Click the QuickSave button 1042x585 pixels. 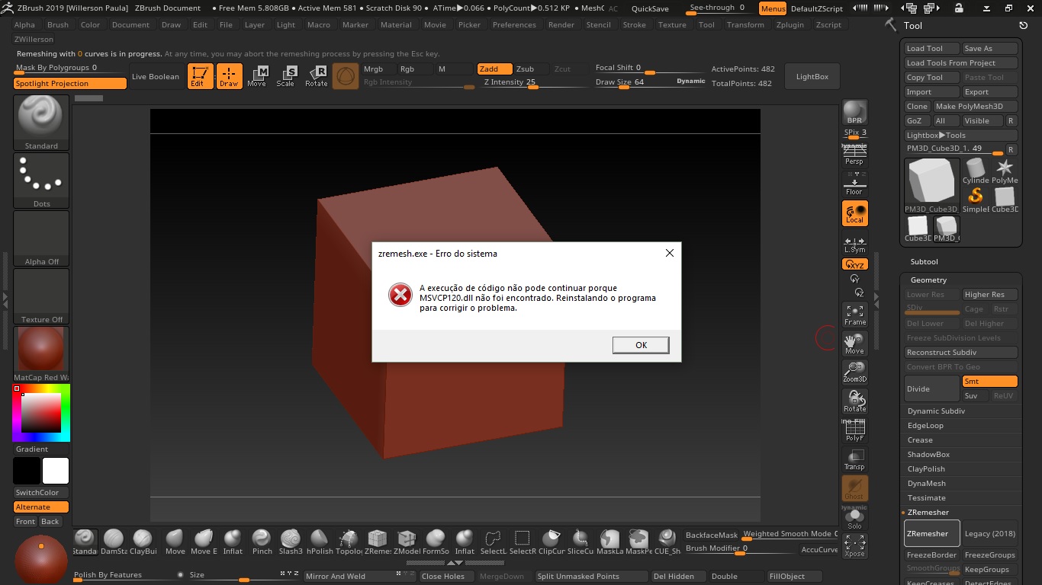(651, 8)
